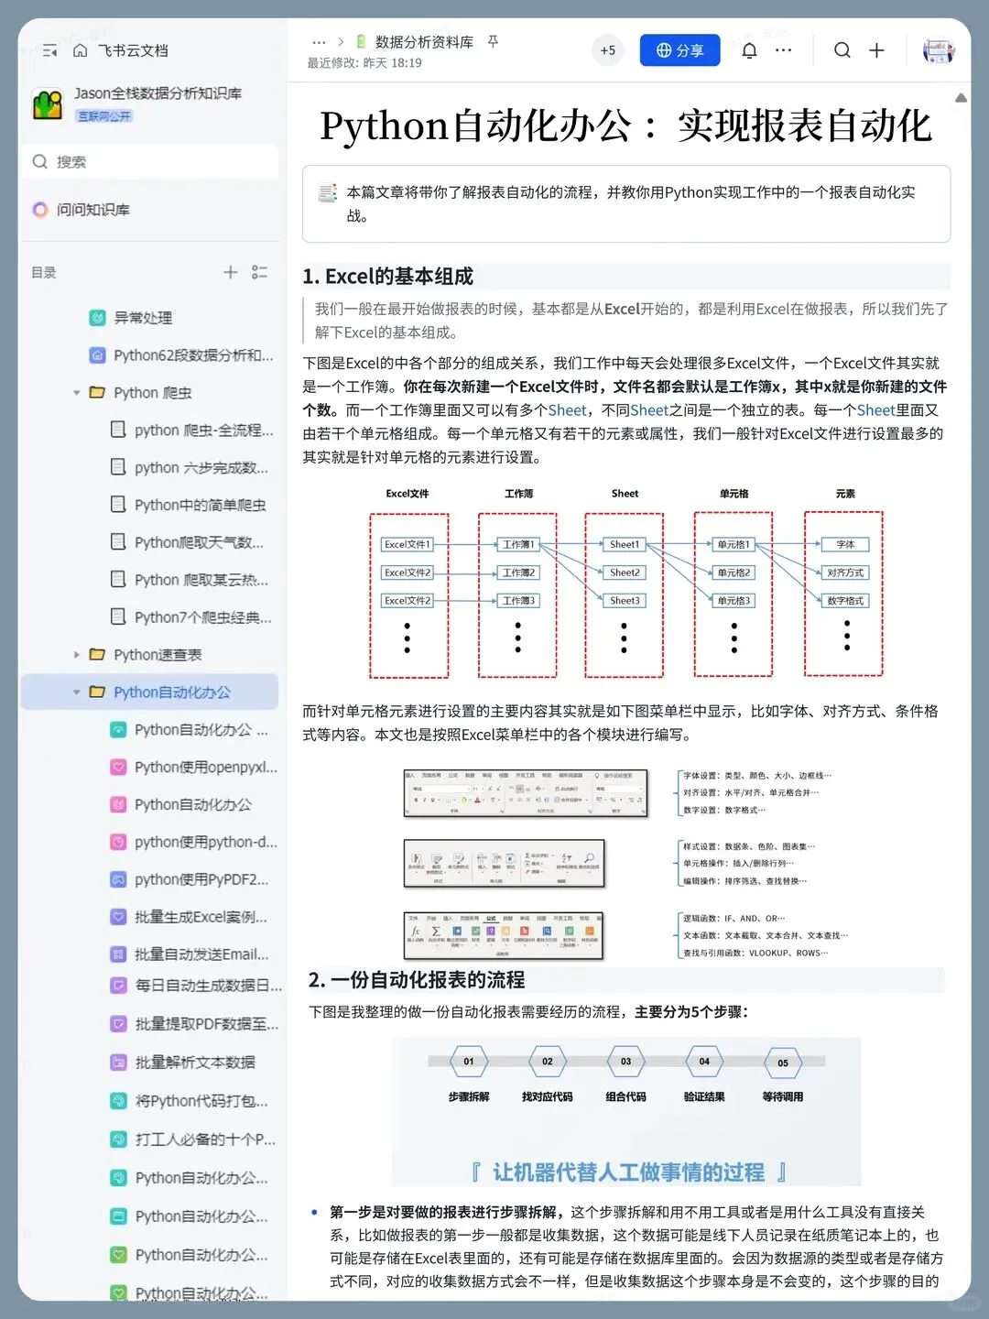Create new with the top-right plus icon
The width and height of the screenshot is (989, 1319).
coord(876,50)
